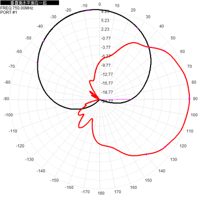Click the positive 70 degree angle label
The width and height of the screenshot is (199, 199).
tap(190, 66)
